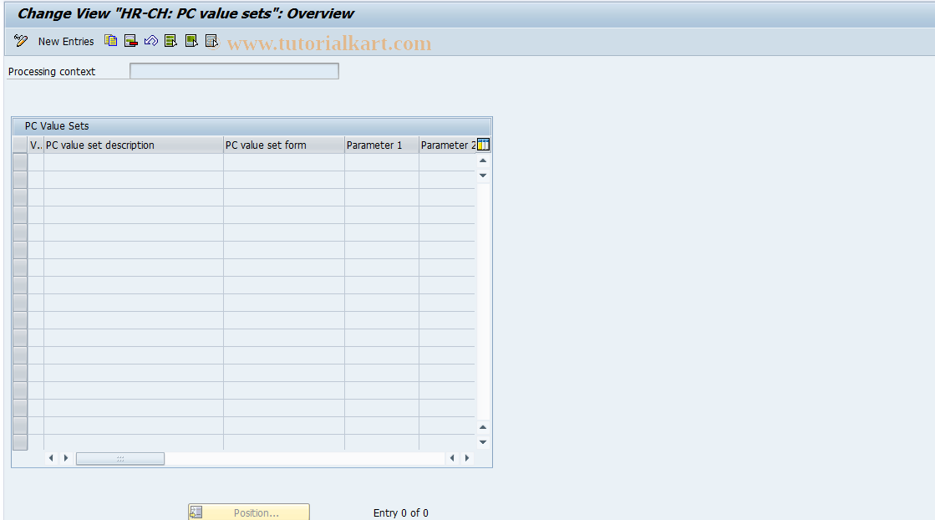Click scroll up arrow at table top
Screen dimensions: 935x520
(x=483, y=161)
